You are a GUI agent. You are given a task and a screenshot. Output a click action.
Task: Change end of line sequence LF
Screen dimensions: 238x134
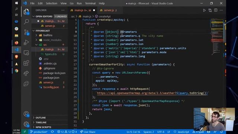[168, 132]
